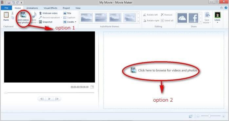Toggle thumbnail size icon in status bar

pyautogui.click(x=191, y=116)
